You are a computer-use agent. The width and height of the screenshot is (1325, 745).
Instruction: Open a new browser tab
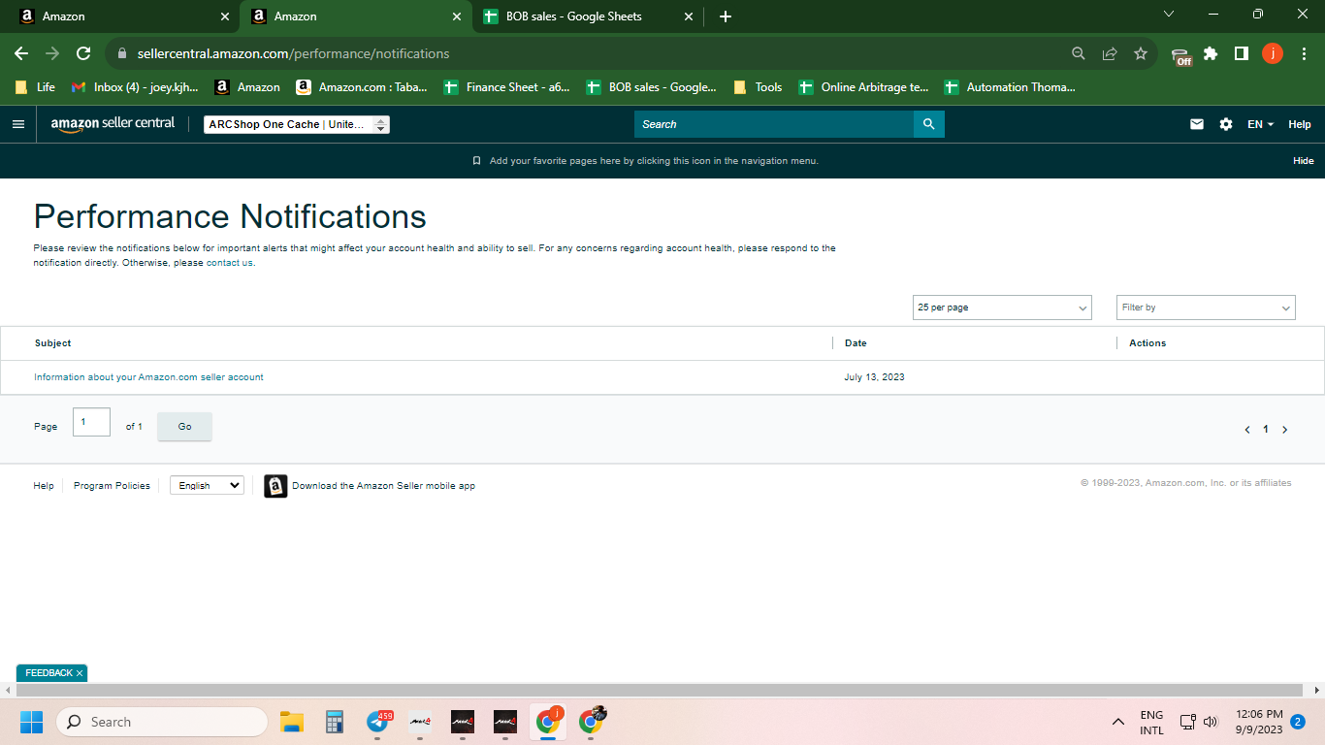point(726,16)
